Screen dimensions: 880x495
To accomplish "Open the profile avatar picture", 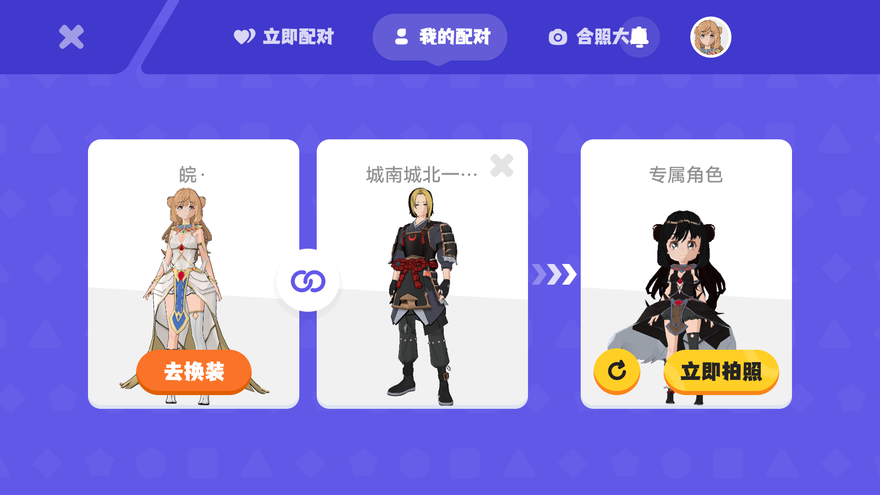I will click(710, 37).
